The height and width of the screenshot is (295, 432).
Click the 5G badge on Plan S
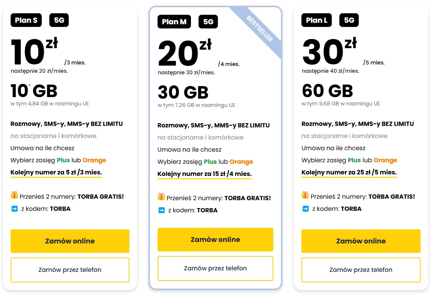59,20
